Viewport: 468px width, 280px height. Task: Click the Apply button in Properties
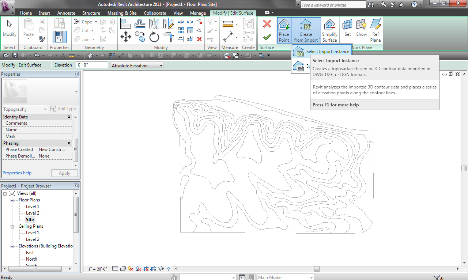click(x=64, y=173)
